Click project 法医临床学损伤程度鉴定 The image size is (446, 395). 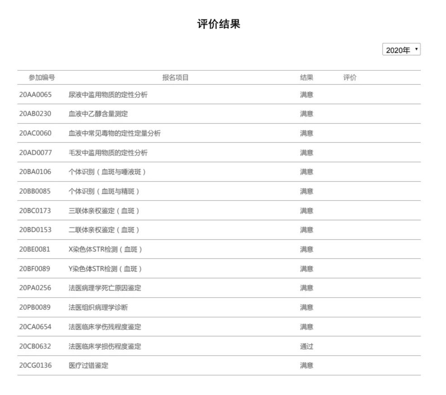point(105,346)
